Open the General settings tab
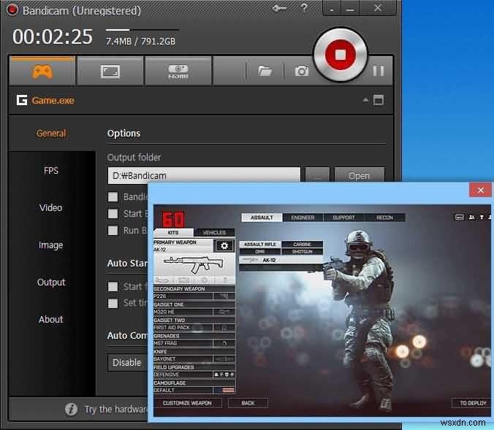The width and height of the screenshot is (494, 430). pos(51,134)
